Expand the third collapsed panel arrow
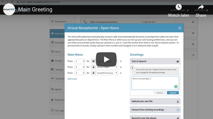Image resolution: width=213 pixels, height=119 pixels. [193, 44]
